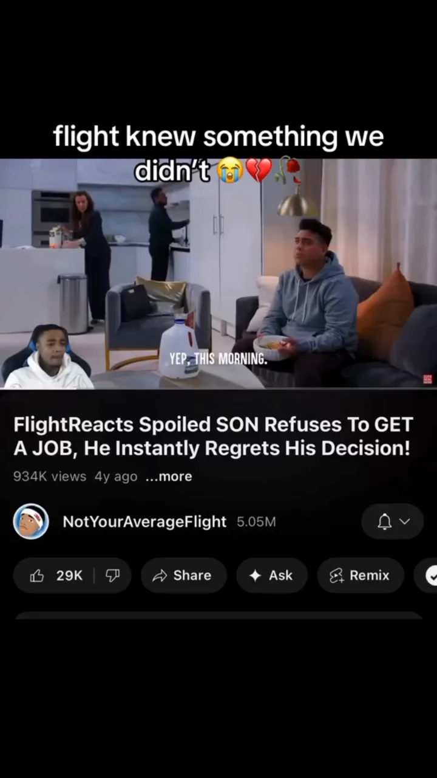Open the NotYourAverageFlight channel name

144,522
